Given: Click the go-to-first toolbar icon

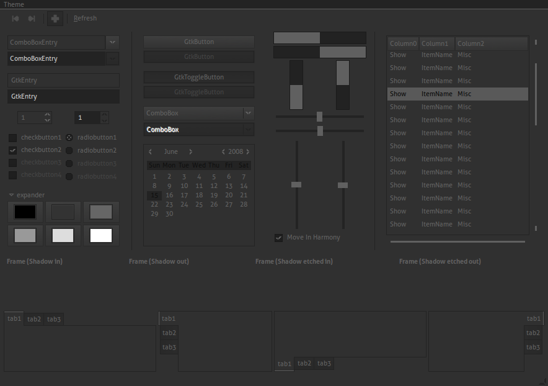Looking at the screenshot, I should click(x=15, y=19).
